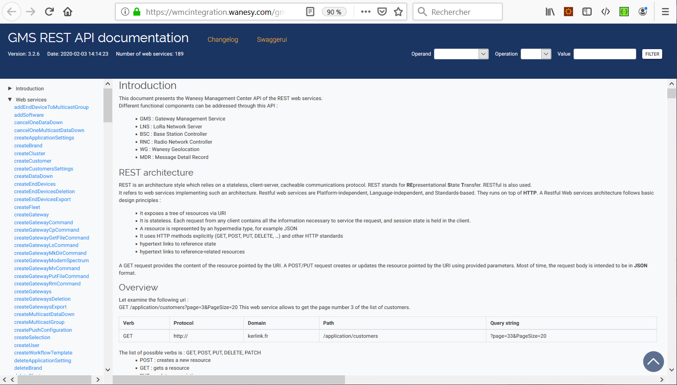The image size is (677, 385).
Task: Open the Firefox hamburger menu
Action: coord(665,12)
